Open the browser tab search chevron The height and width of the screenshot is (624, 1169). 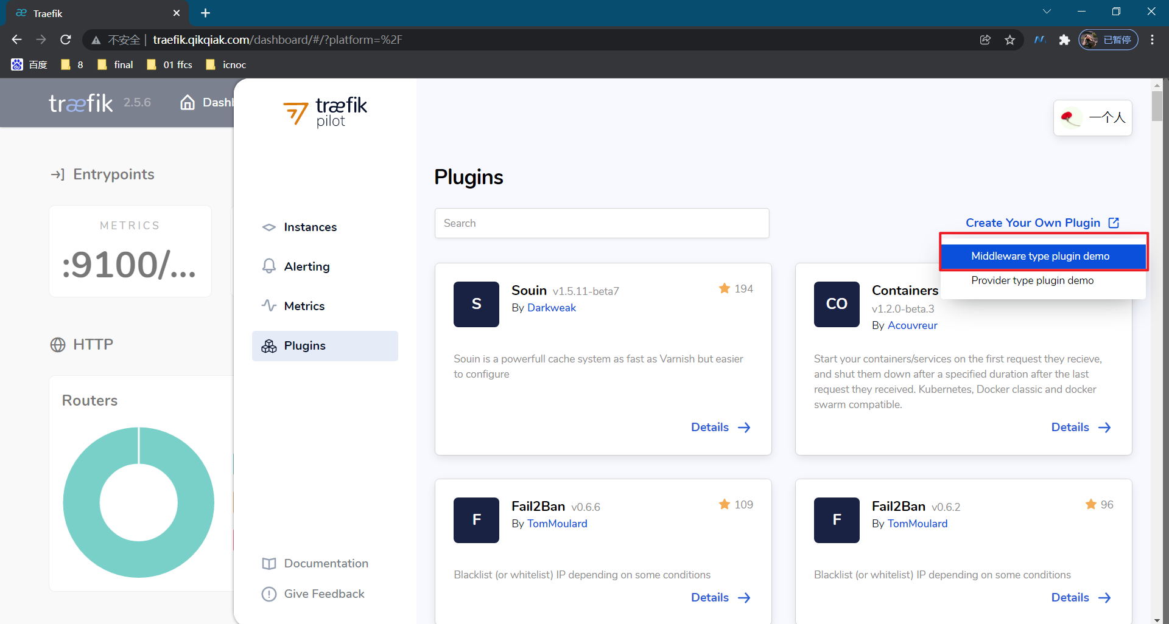tap(1047, 11)
